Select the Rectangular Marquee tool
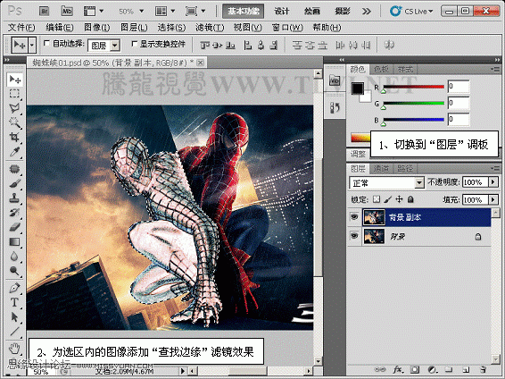The height and width of the screenshot is (379, 505). [14, 94]
